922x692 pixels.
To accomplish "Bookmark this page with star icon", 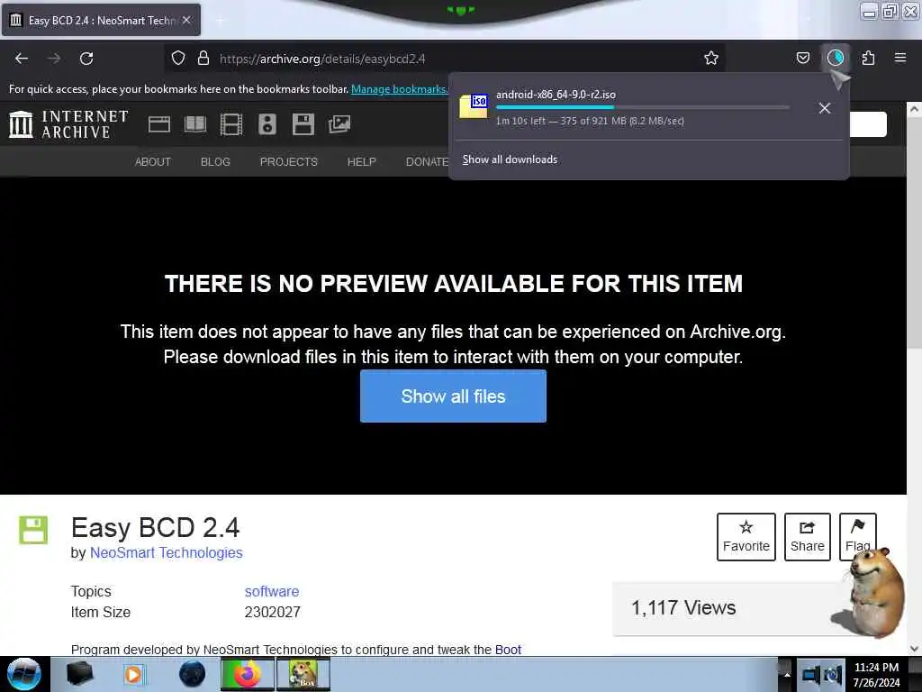I will pyautogui.click(x=711, y=59).
